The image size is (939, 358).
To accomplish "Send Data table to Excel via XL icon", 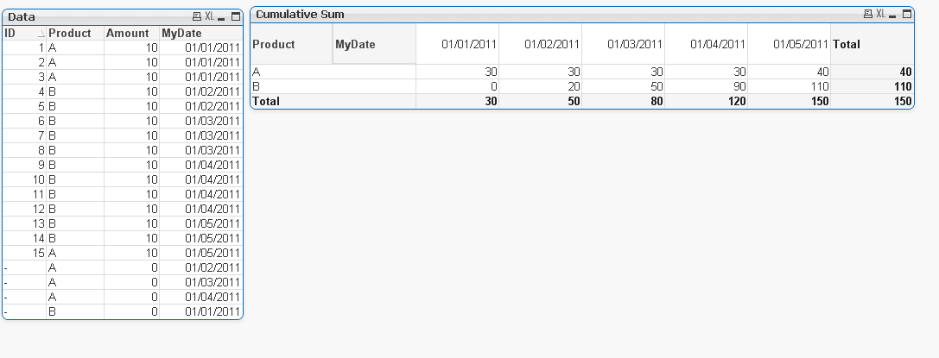I will coord(210,16).
